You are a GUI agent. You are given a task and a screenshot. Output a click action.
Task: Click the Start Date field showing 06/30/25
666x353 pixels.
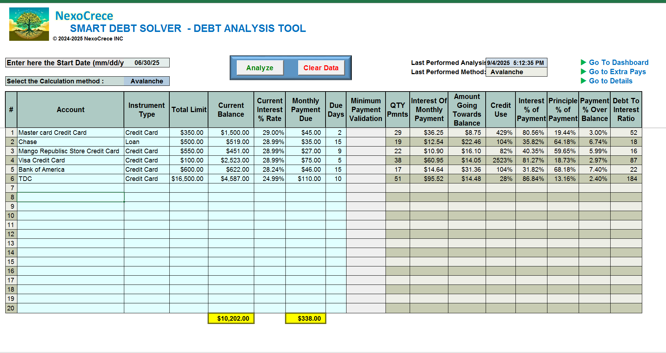pyautogui.click(x=147, y=63)
